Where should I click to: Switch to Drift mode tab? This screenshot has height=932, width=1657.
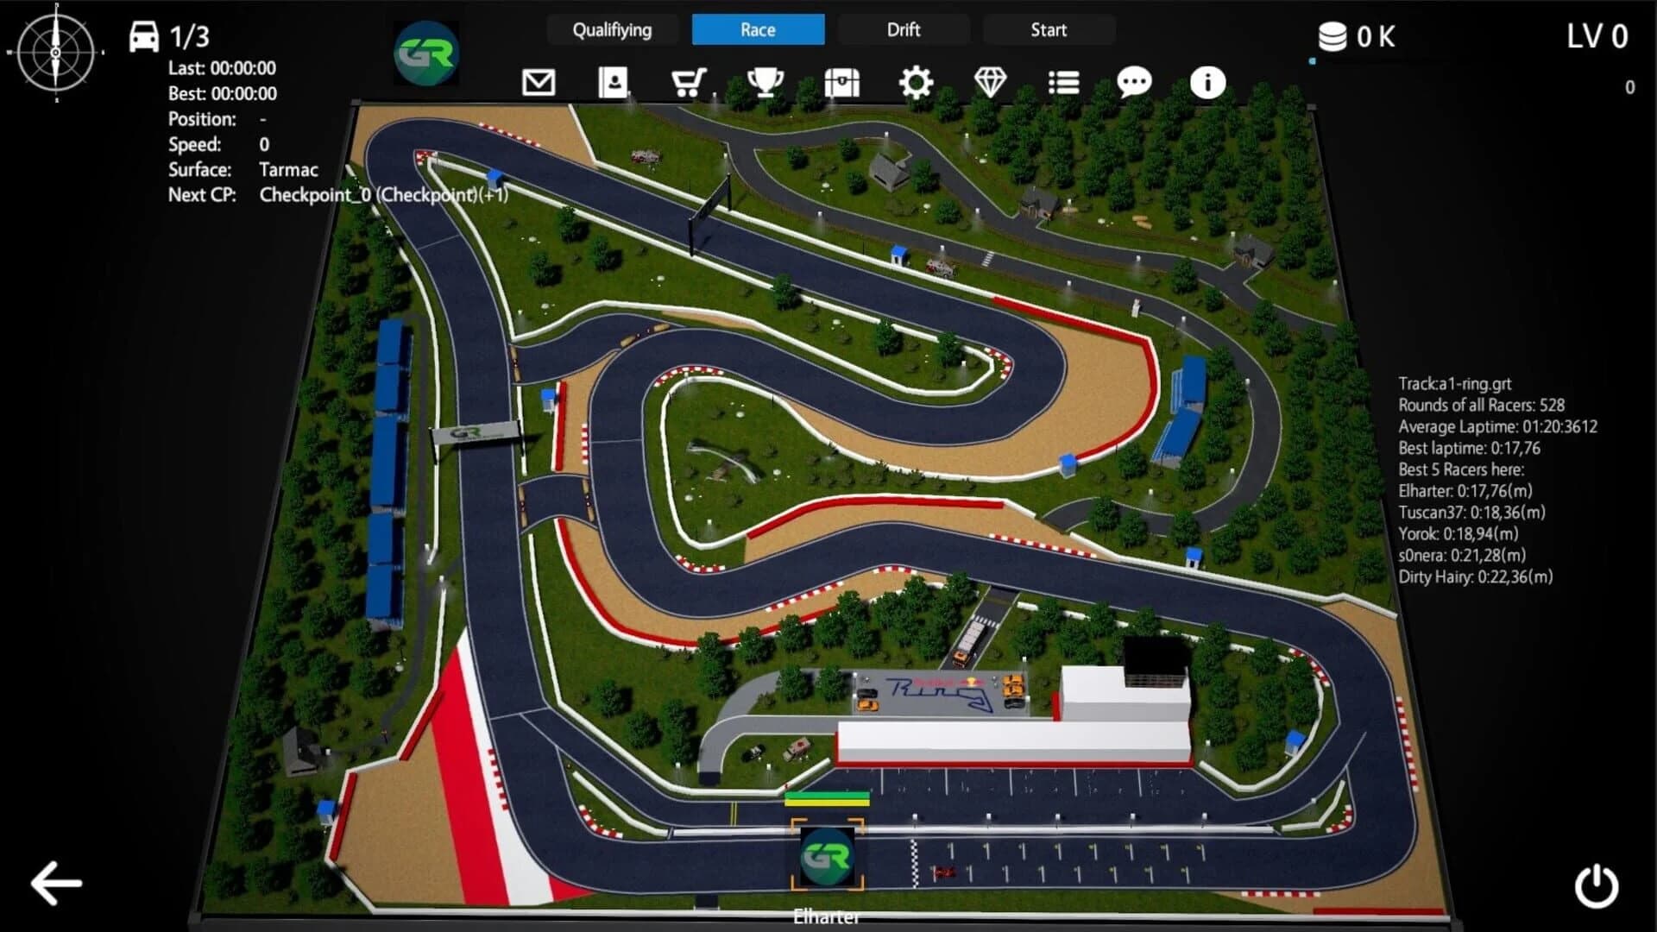click(903, 29)
